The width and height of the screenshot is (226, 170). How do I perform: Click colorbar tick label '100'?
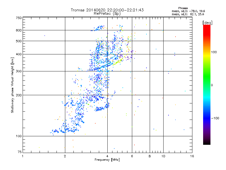pos(214,52)
